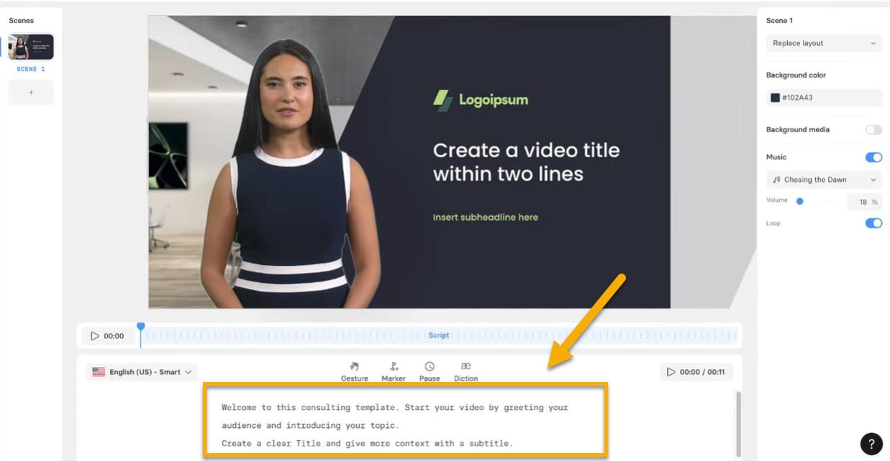Add a Pause with the clock icon
This screenshot has width=890, height=461.
(430, 367)
